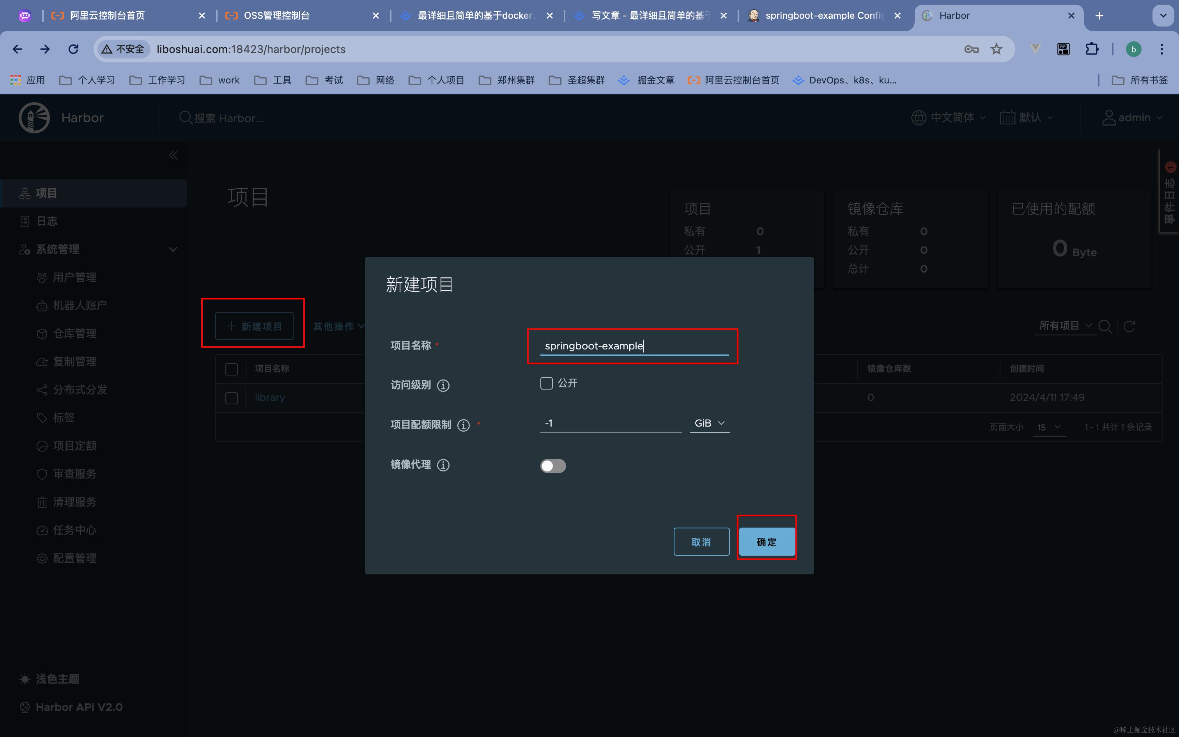Switch to OSS管理控制台 browser tab

click(x=276, y=16)
